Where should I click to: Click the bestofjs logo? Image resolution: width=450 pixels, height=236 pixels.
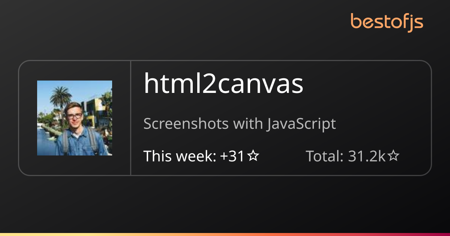coord(387,22)
